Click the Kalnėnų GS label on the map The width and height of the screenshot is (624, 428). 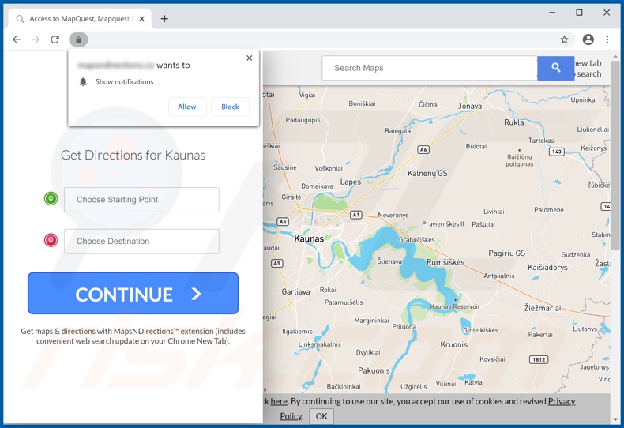click(x=427, y=173)
